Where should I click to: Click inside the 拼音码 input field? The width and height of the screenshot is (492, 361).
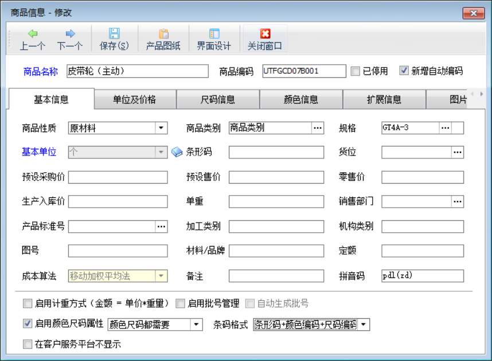[x=421, y=275]
